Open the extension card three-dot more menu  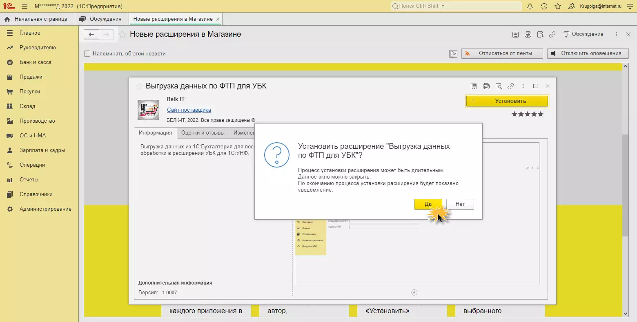523,86
